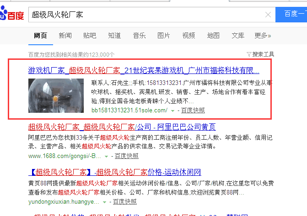Click the glass ball result thumbnail

pos(56,95)
